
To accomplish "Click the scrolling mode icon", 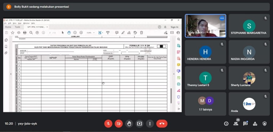I will pyautogui.click(x=108, y=33).
